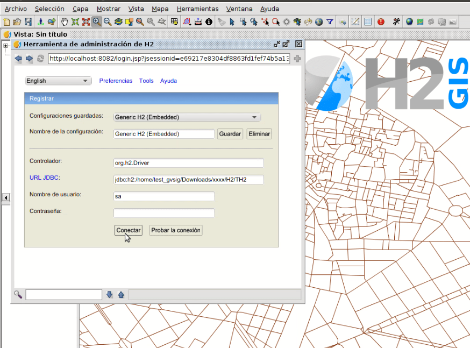470x348 pixels.
Task: Click the blue funnel filter icon
Action: click(x=330, y=22)
